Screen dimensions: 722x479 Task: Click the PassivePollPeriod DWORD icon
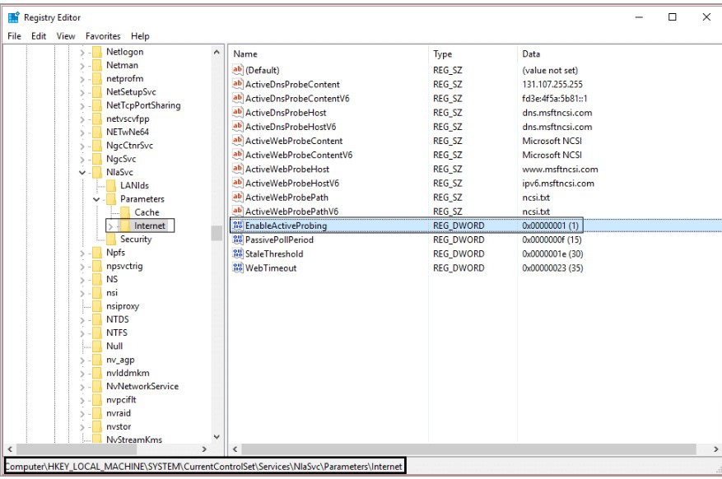tap(238, 239)
